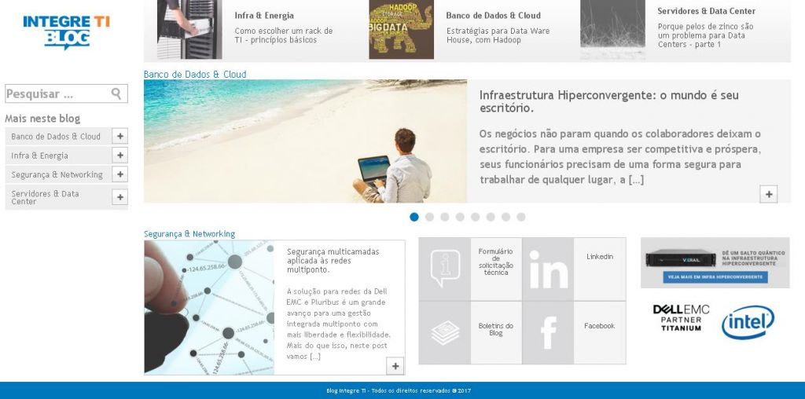Expand Servidores & Data Center sidebar category
Screen dimensions: 805x399
[x=119, y=197]
